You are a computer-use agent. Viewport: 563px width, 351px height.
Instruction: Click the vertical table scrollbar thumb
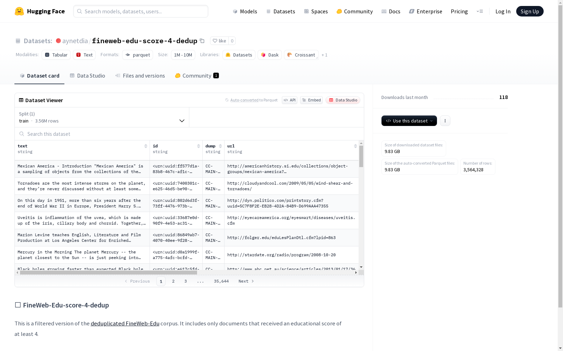[x=361, y=156]
